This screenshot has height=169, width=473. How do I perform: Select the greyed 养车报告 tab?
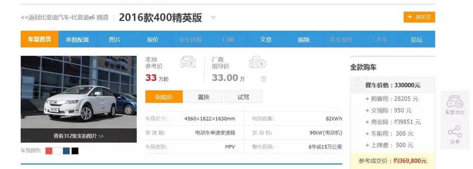coord(341,39)
